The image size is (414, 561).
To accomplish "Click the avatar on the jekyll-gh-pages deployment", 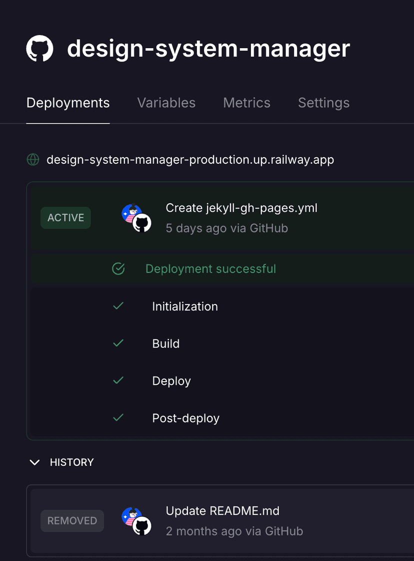I will [136, 218].
